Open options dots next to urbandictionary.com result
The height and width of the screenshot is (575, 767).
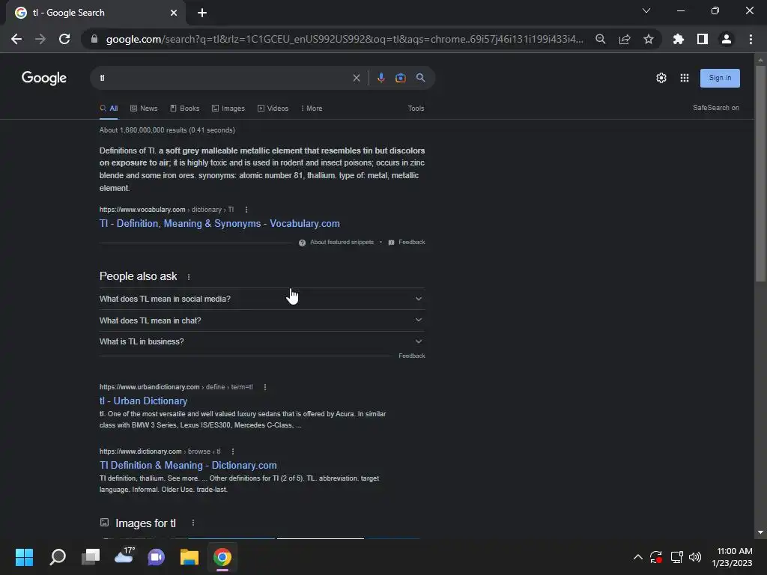265,387
